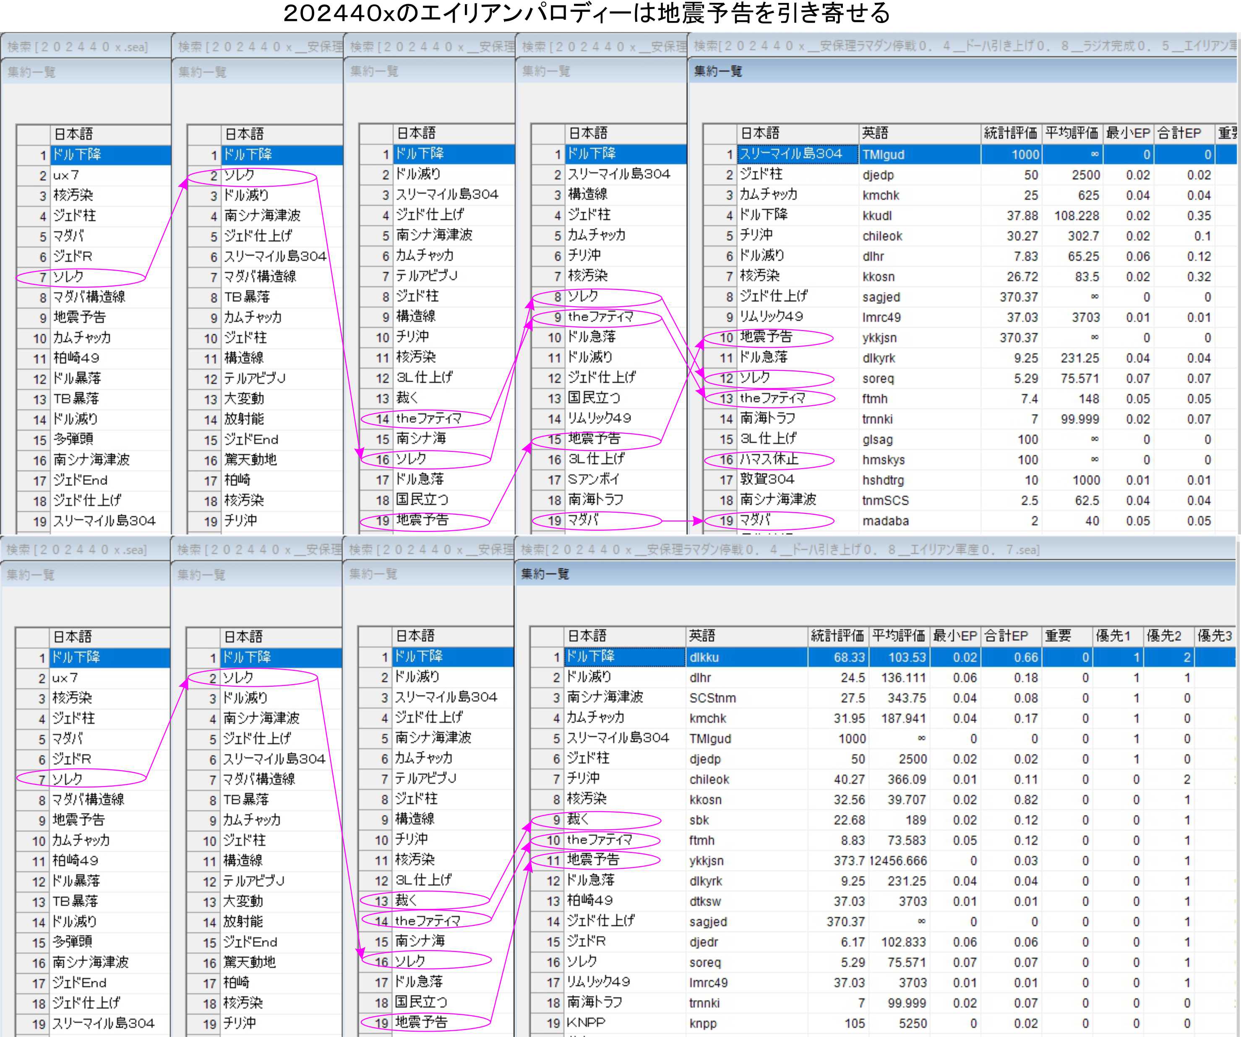Viewport: 1241px width, 1037px height.
Task: Click the 373.7 statistic value cell
Action: [x=838, y=861]
